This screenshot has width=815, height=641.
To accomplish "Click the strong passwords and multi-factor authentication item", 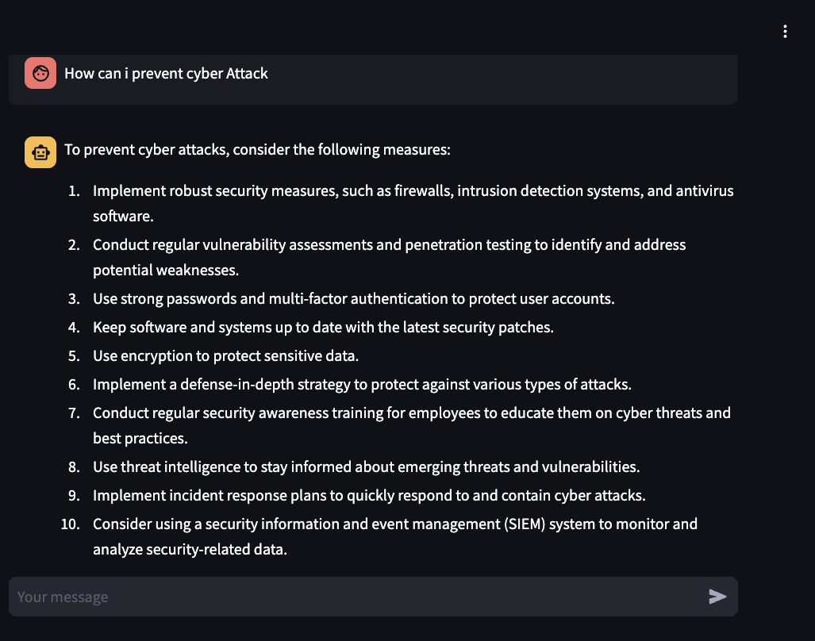I will (x=353, y=299).
